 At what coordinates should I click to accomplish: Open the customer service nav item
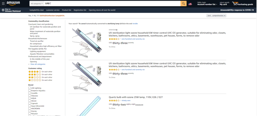click(53, 10)
